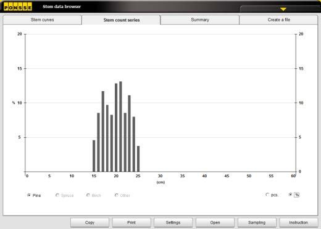This screenshot has height=229, width=321.
Task: Select the Stem count series tab
Action: [x=121, y=20]
